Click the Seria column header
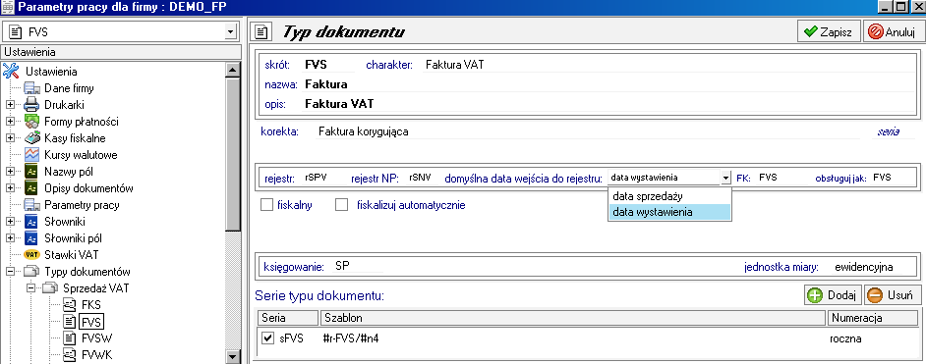926x364 pixels. pos(289,318)
